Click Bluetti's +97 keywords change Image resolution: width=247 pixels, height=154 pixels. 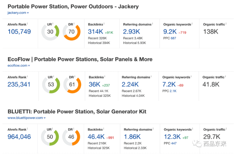186,138
